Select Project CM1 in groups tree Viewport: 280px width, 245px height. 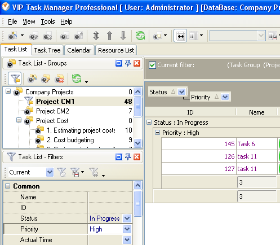55,102
